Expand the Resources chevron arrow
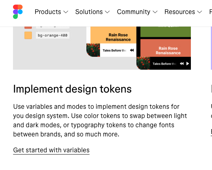 pyautogui.click(x=199, y=12)
